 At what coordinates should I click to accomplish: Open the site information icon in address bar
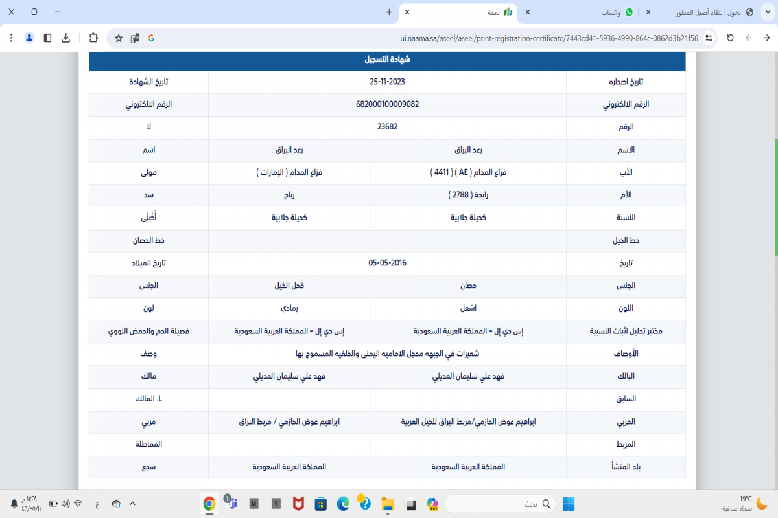(709, 38)
